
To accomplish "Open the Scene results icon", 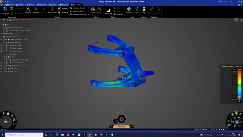I will 93,9.
